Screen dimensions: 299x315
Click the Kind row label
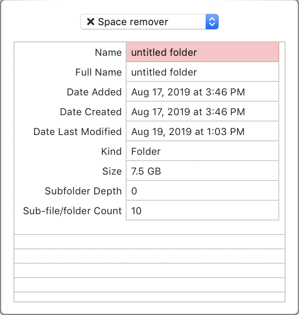point(111,151)
